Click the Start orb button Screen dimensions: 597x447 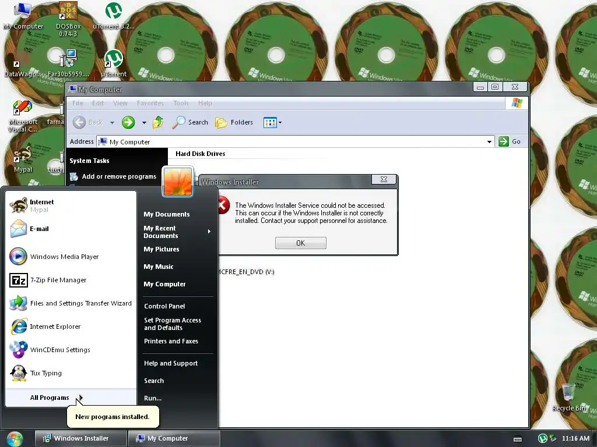(x=14, y=439)
